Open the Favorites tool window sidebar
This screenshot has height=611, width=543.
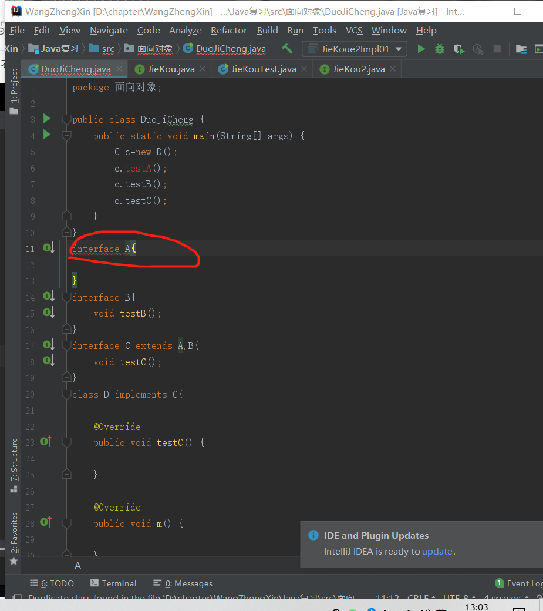click(14, 539)
